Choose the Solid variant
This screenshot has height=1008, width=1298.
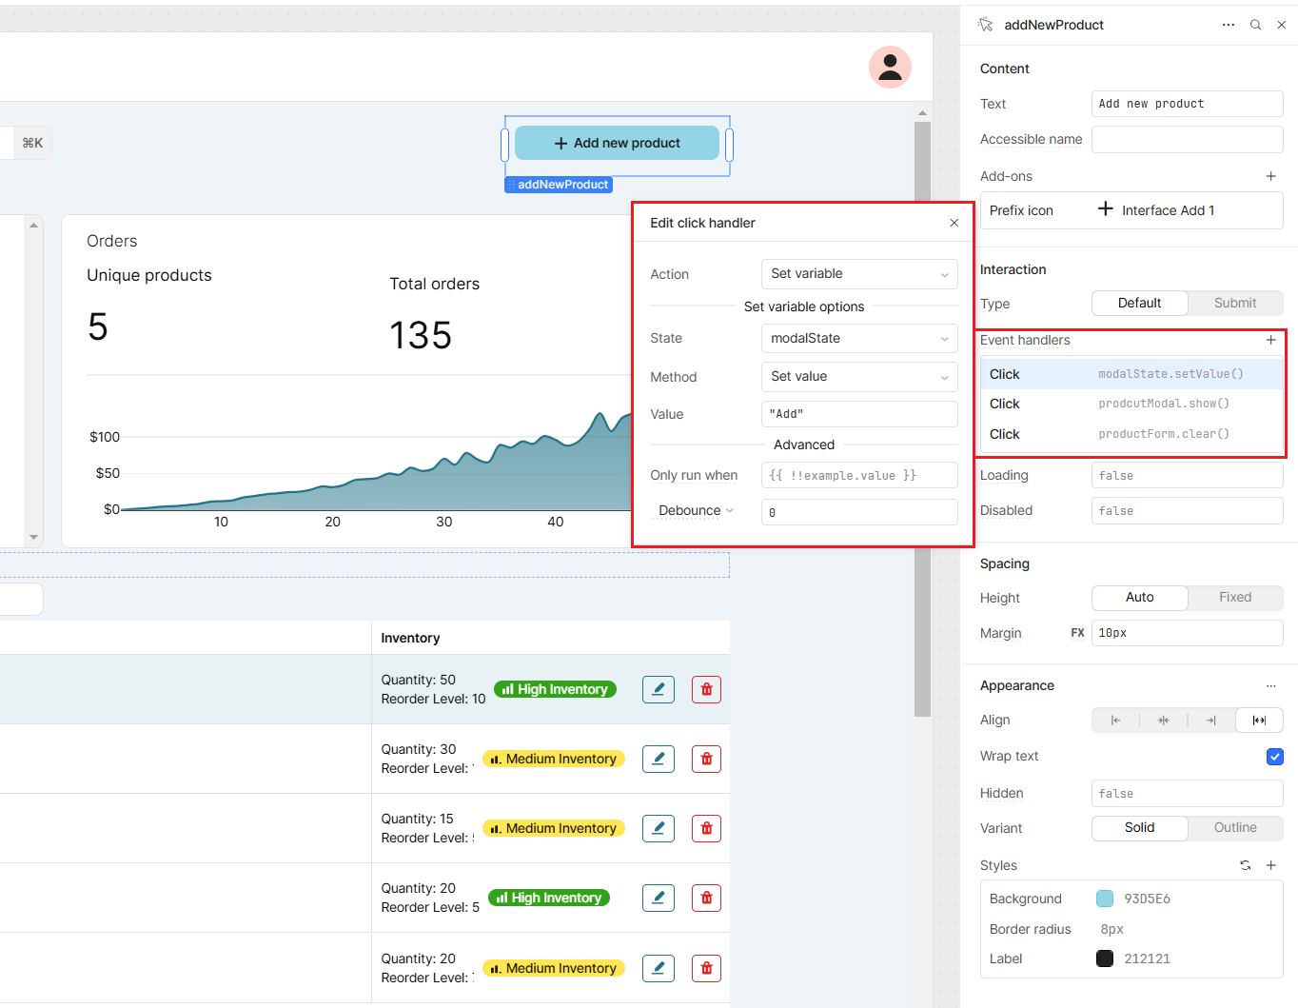click(1139, 828)
